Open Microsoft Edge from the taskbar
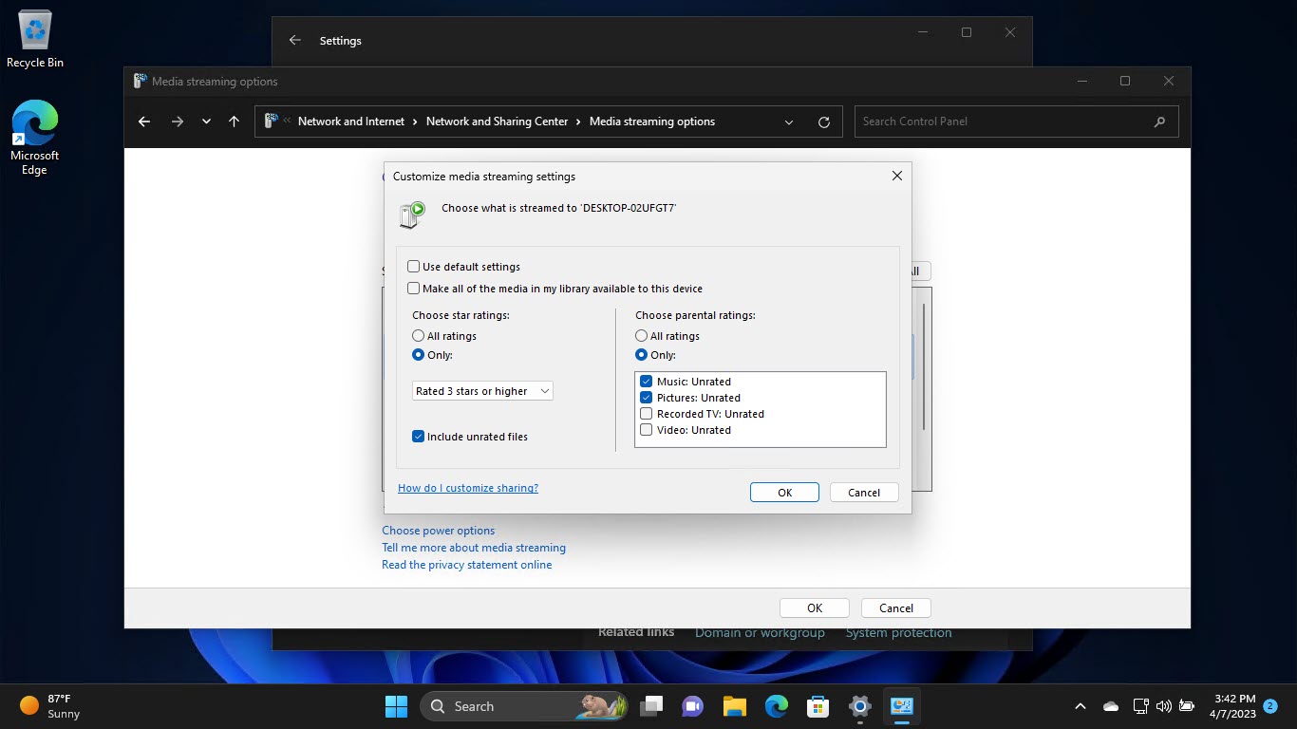The width and height of the screenshot is (1297, 729). [776, 706]
